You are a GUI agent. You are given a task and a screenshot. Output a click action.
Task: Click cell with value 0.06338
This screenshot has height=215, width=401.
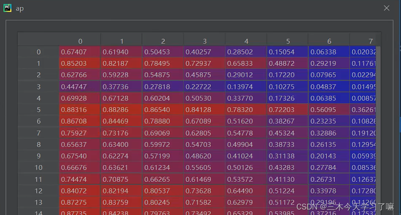click(329, 52)
